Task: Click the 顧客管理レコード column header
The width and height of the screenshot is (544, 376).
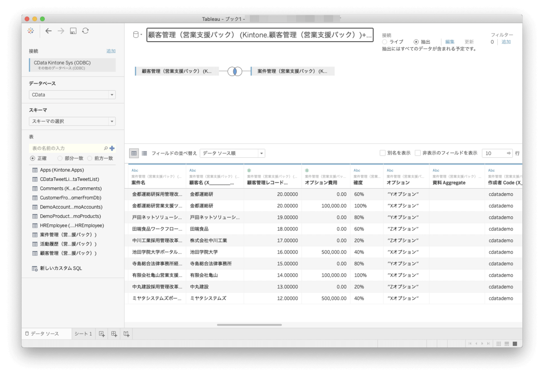Action: pos(272,177)
